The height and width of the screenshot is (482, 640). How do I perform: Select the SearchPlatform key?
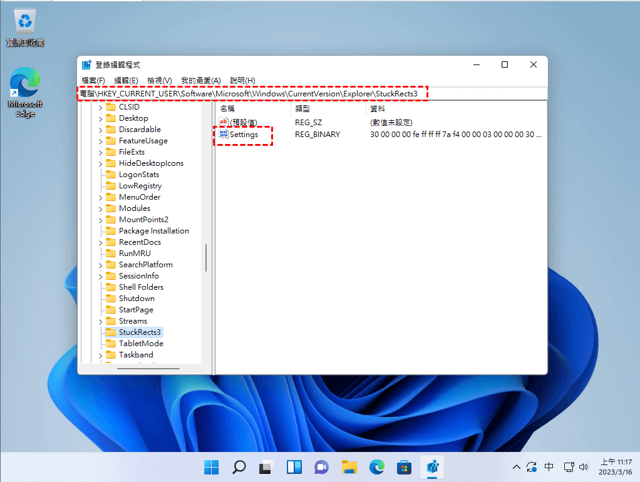click(146, 265)
